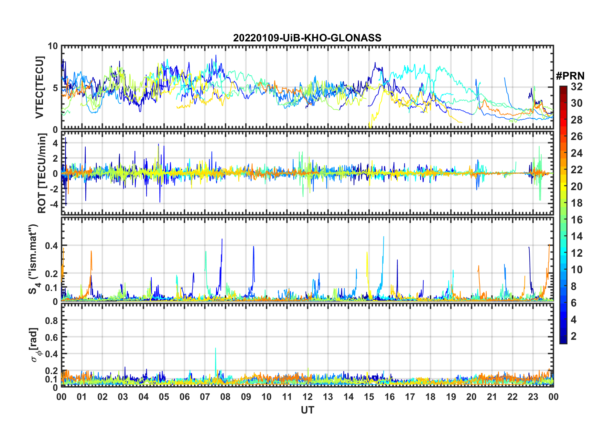Select the 30 label on PRN colorbar
This screenshot has height=430, width=615.
[577, 103]
